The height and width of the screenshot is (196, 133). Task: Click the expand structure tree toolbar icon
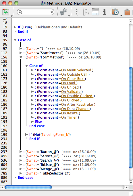(86, 12)
